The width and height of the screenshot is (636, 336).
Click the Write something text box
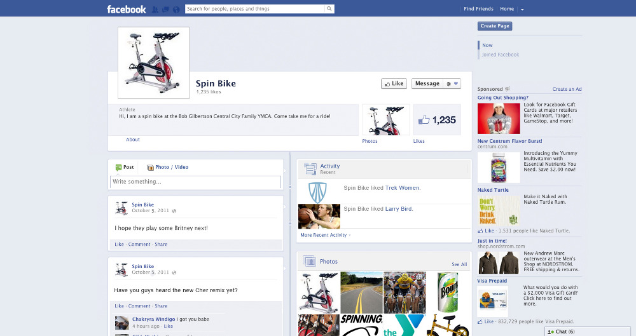195,182
